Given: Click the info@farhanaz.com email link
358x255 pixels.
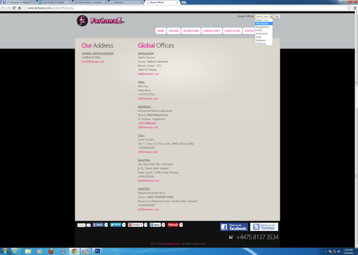Looking at the screenshot, I should [x=93, y=61].
